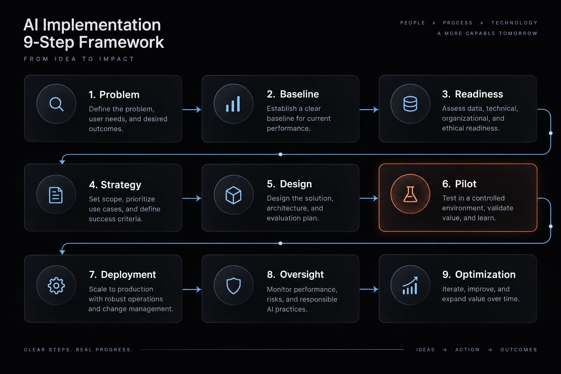Click the word "PEOPLE" in the header
Viewport: 561px width, 374px height.
(x=413, y=23)
